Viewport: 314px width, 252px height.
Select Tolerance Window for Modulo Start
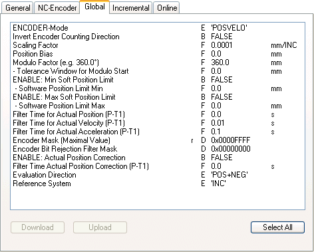[x=158, y=71]
